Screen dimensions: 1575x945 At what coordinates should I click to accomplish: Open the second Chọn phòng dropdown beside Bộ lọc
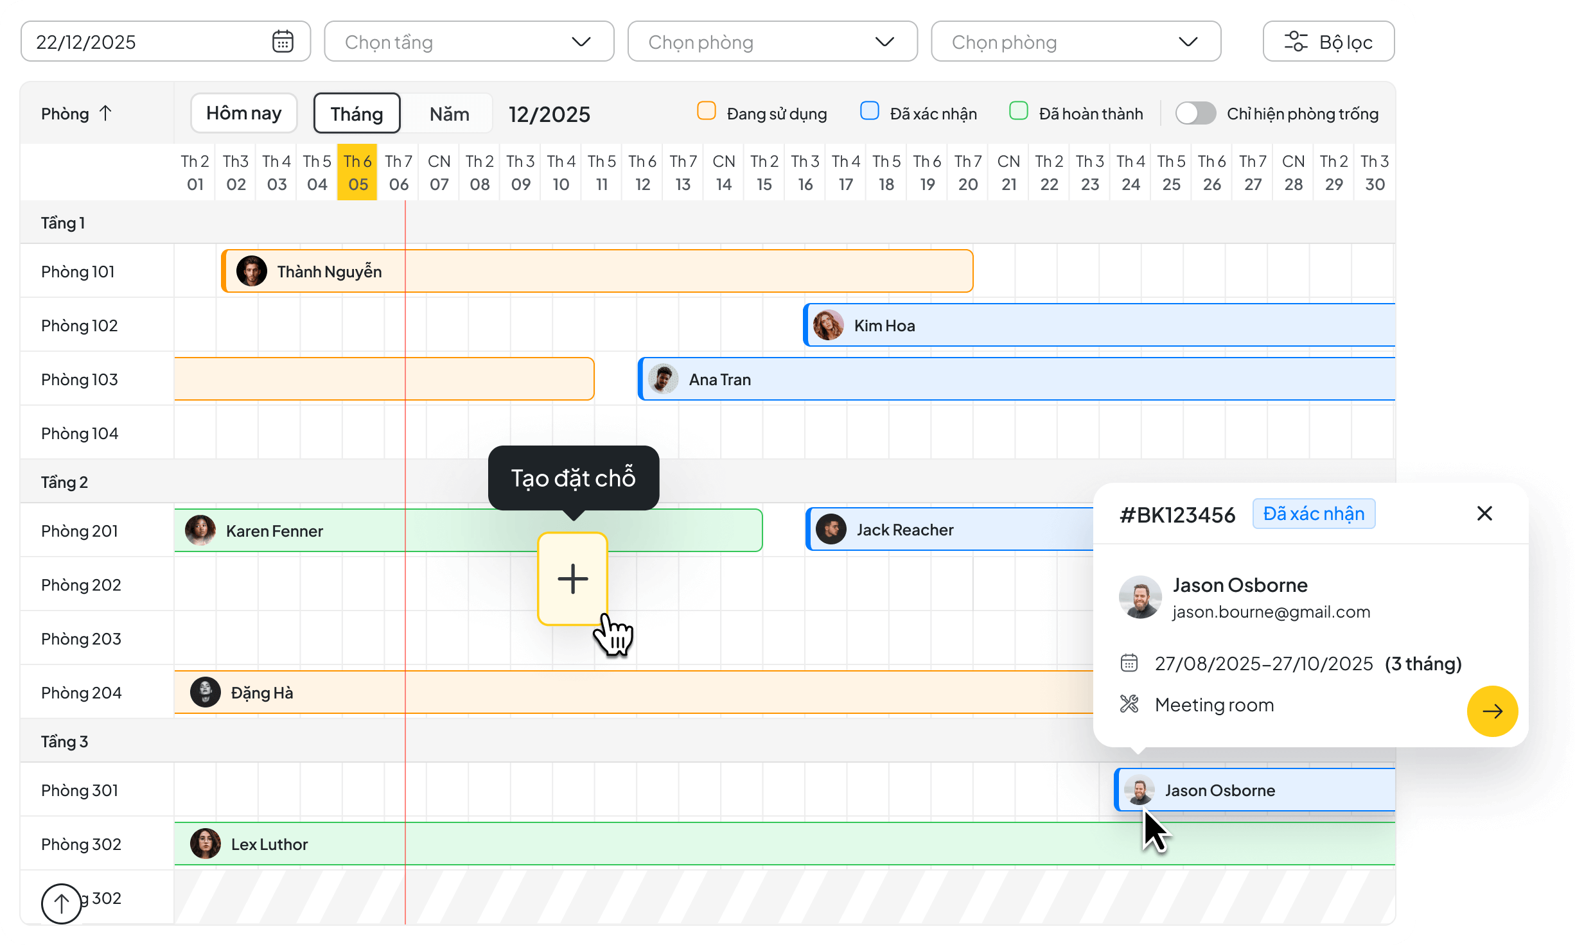(1076, 42)
